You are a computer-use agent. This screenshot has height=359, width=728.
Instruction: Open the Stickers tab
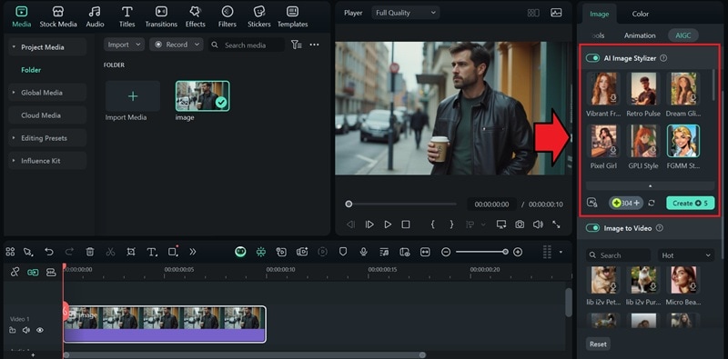[x=259, y=17]
